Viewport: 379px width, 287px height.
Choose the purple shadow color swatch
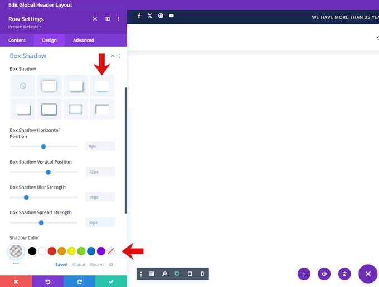[101, 251]
